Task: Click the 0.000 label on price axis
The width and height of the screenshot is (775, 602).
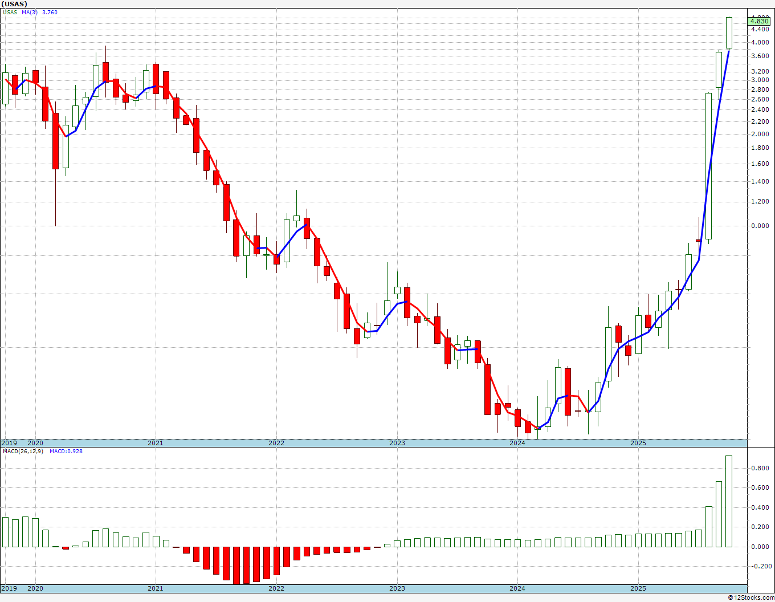Action: click(x=760, y=226)
